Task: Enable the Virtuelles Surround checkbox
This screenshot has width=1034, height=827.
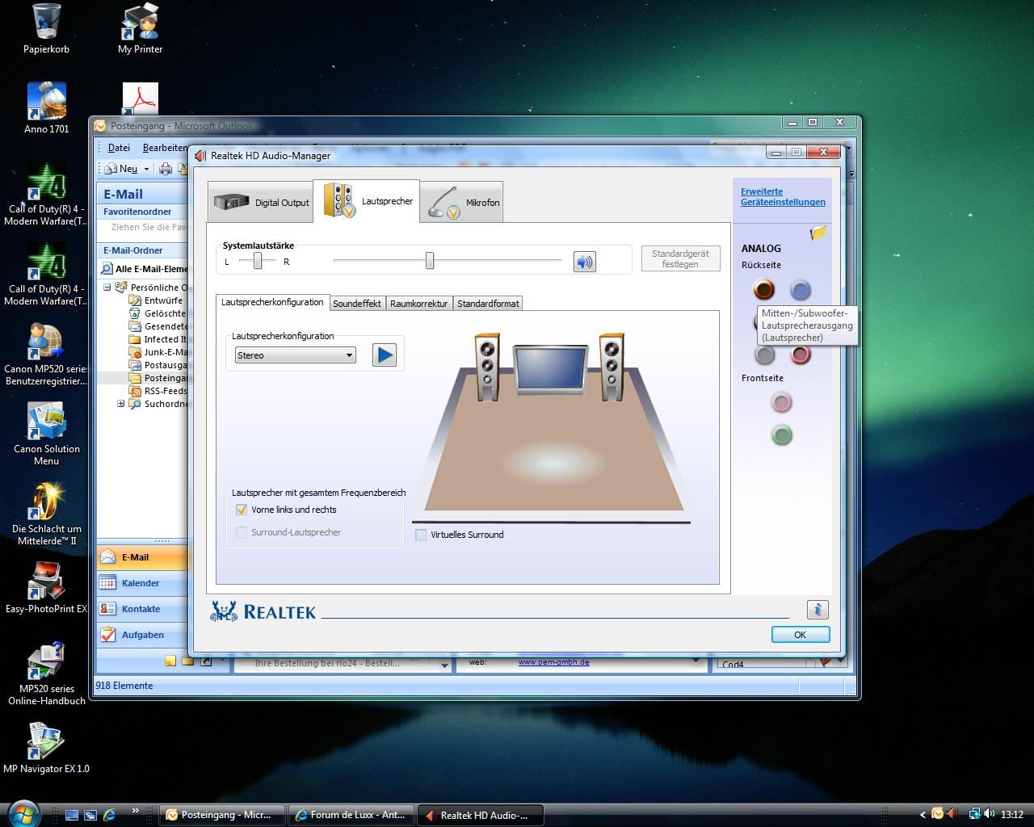Action: 421,535
